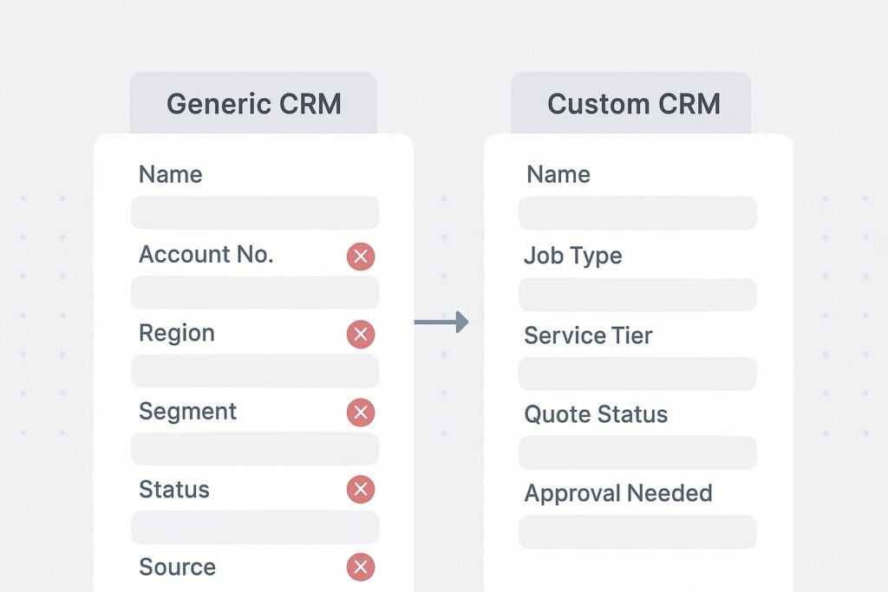Remove the Region field using its X icon
888x592 pixels.
(x=361, y=335)
